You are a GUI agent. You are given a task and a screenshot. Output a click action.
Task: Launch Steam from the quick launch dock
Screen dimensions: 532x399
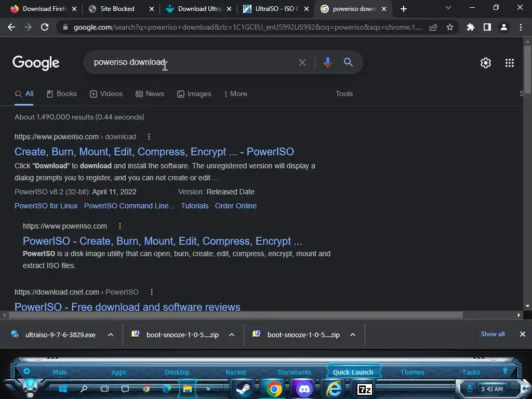[243, 389]
